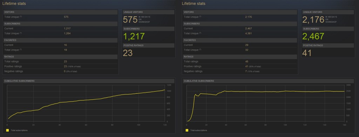Click the large 2,176 unique visitors figure
The height and width of the screenshot is (137, 359).
tap(313, 20)
